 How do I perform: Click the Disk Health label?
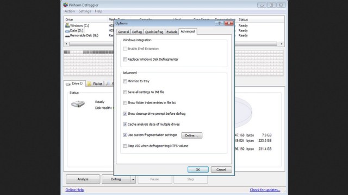(103, 108)
